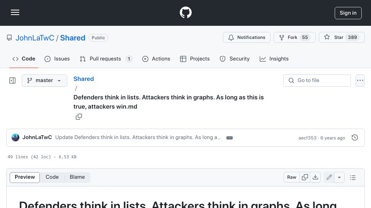Click the Notifications button

click(247, 37)
